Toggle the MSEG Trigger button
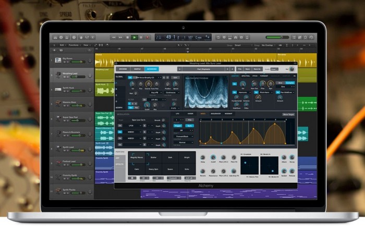Image resolution: width=365 pixels, height=226 pixels. tap(178, 126)
